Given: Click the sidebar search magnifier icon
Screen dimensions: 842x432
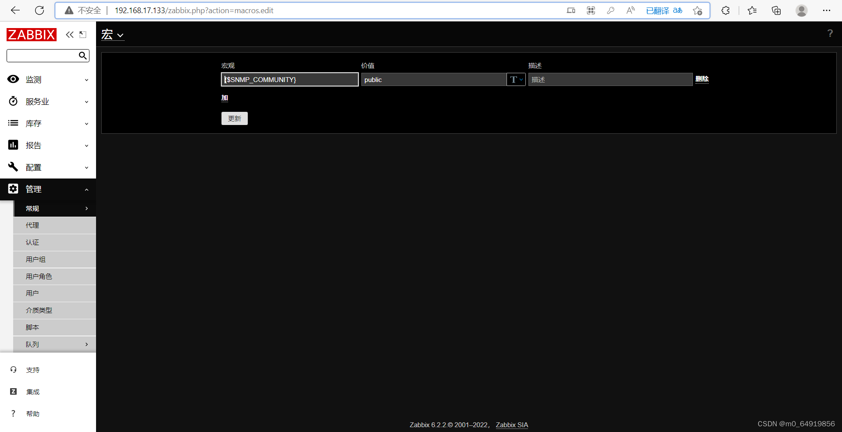Looking at the screenshot, I should pos(82,55).
